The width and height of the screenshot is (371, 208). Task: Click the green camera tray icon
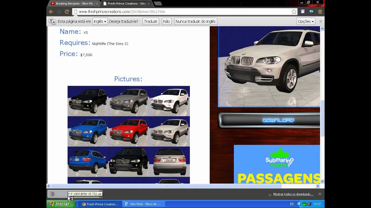click(304, 204)
